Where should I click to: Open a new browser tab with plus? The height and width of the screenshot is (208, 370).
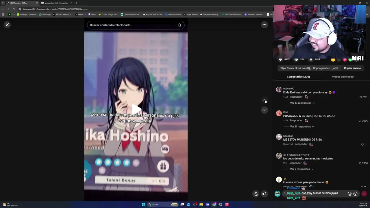point(76,3)
